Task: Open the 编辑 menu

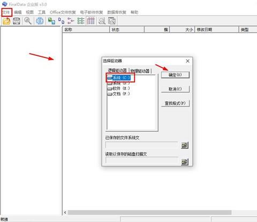Action: [18, 12]
